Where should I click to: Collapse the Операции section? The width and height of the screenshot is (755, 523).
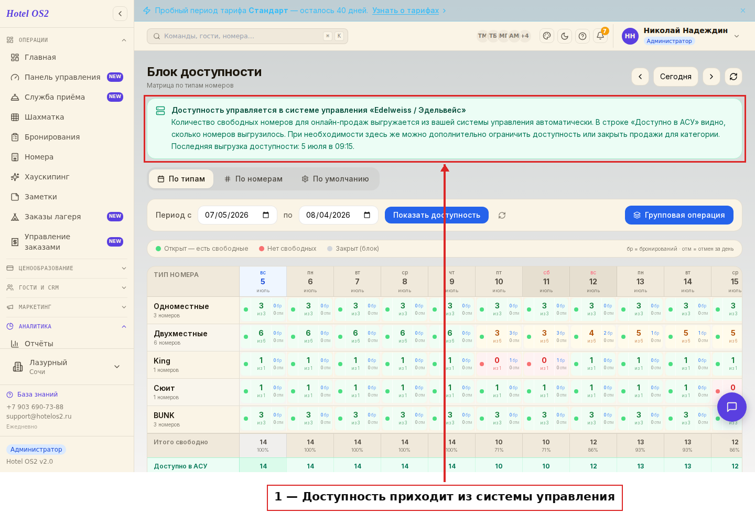point(67,40)
